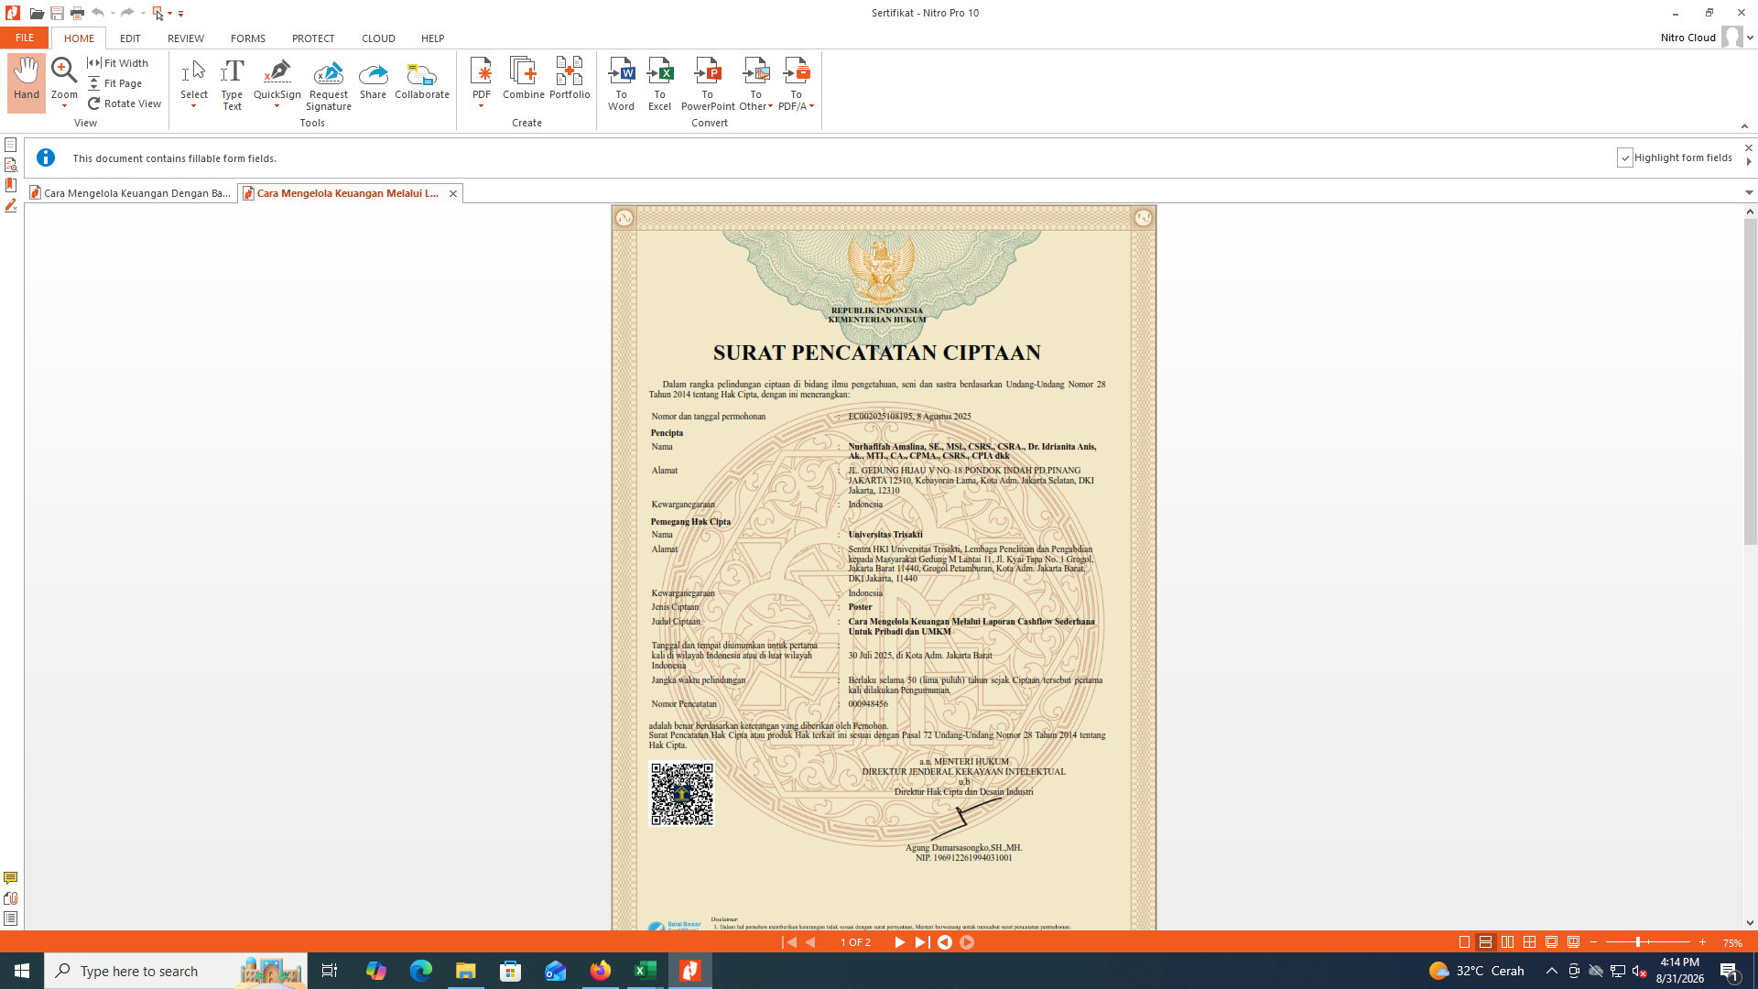Image resolution: width=1758 pixels, height=989 pixels.
Task: Open the Signatures pen pane icon
Action: [x=11, y=205]
